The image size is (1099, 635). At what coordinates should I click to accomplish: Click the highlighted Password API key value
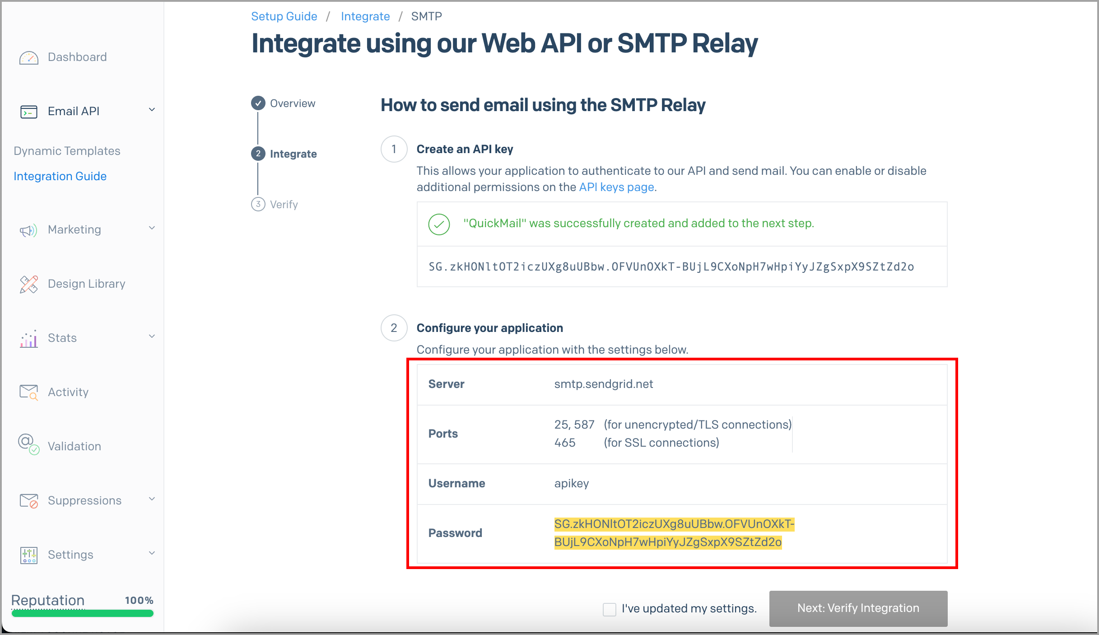pos(674,533)
